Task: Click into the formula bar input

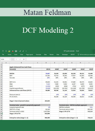Action: [x=60, y=59]
